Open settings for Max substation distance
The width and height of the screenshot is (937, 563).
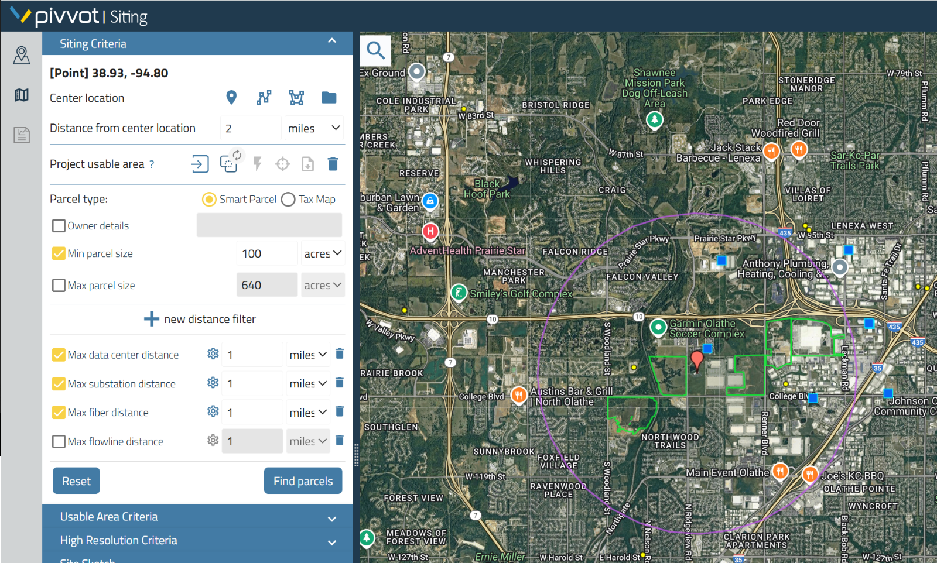[213, 382]
